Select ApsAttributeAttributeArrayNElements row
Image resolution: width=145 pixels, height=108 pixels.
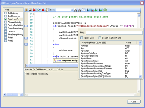tap(109, 69)
